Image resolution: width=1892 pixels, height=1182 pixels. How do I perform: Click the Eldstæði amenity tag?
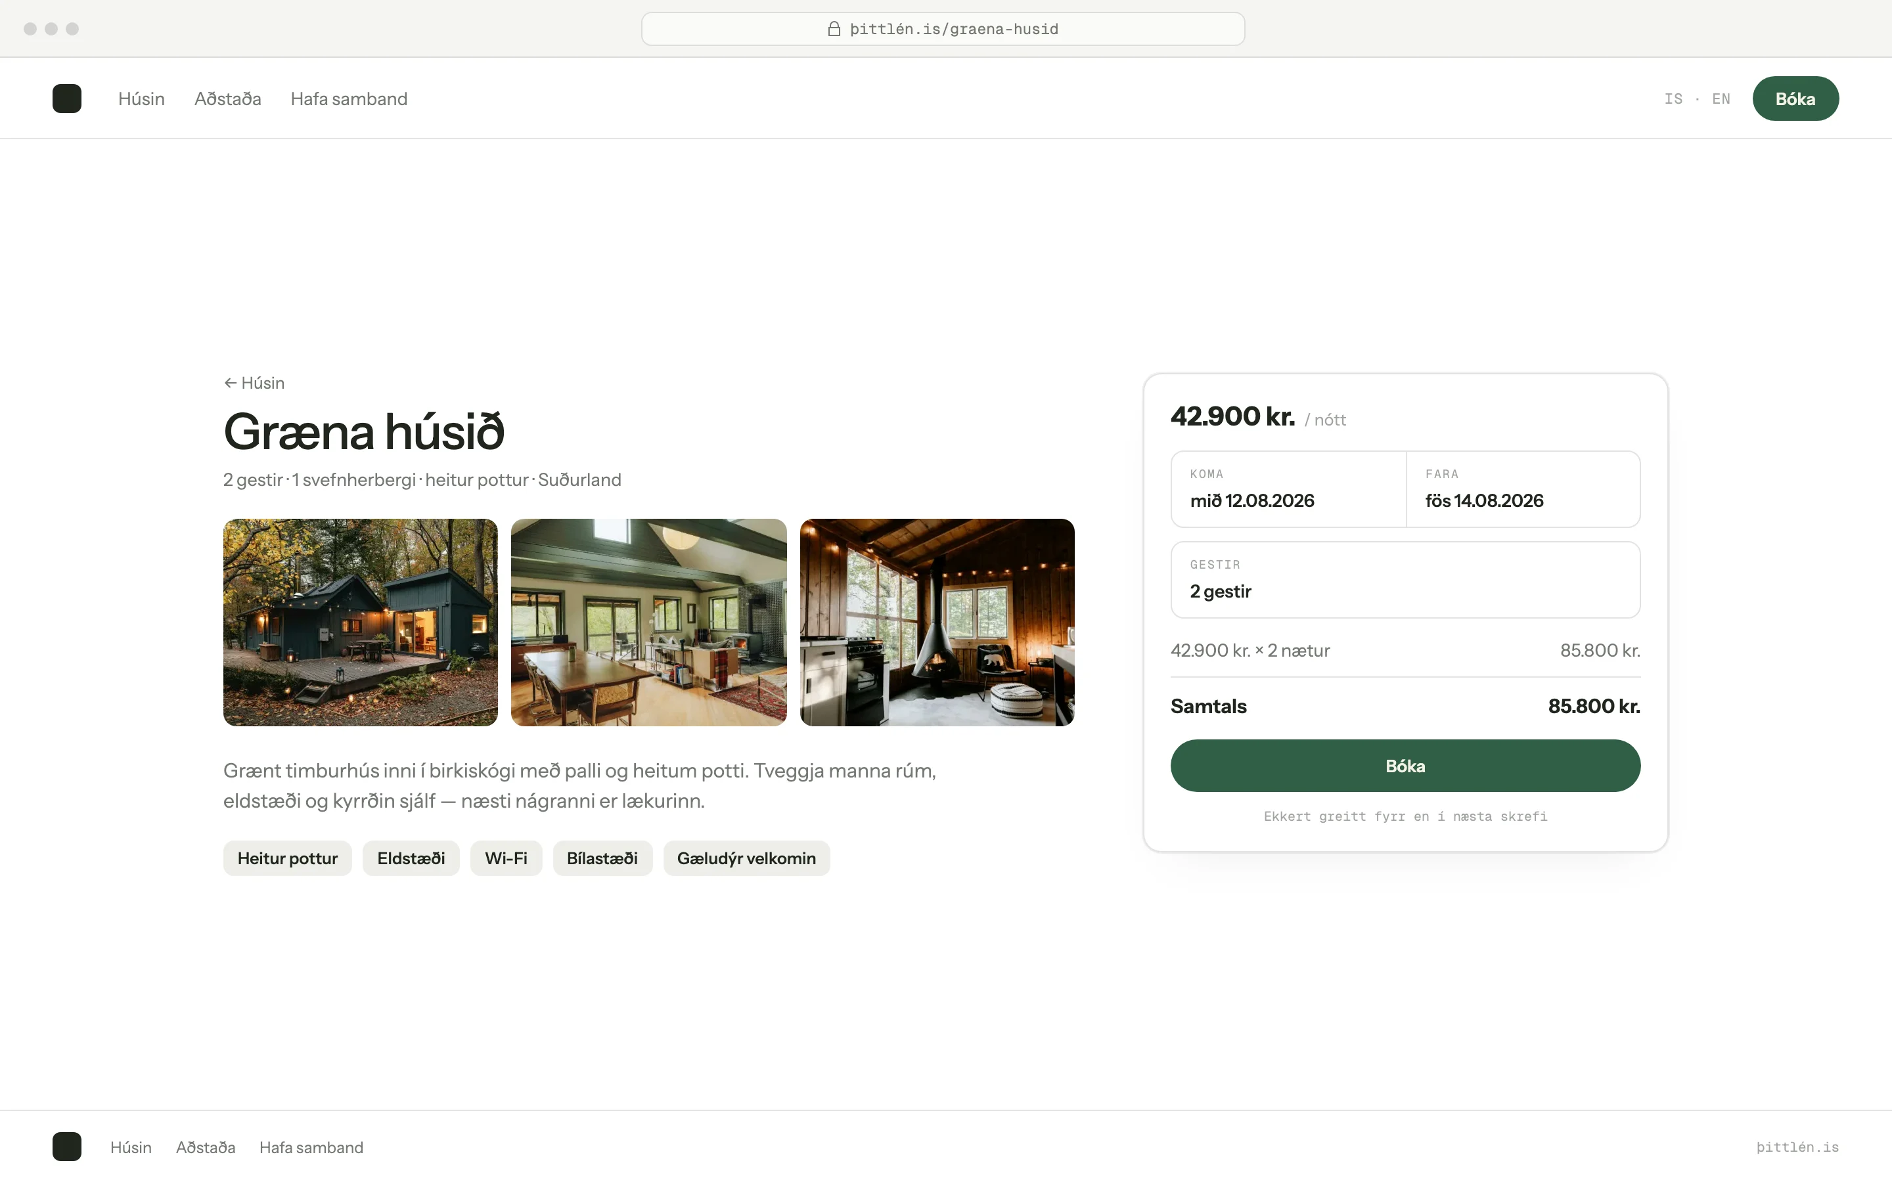coord(411,858)
